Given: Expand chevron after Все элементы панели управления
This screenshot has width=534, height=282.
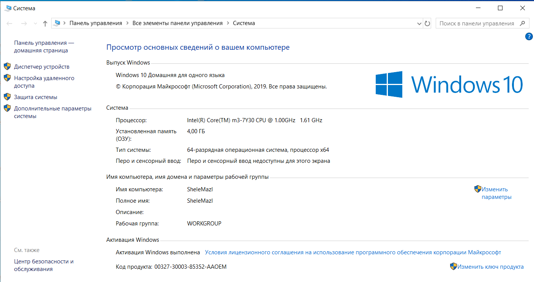Looking at the screenshot, I should pyautogui.click(x=228, y=23).
